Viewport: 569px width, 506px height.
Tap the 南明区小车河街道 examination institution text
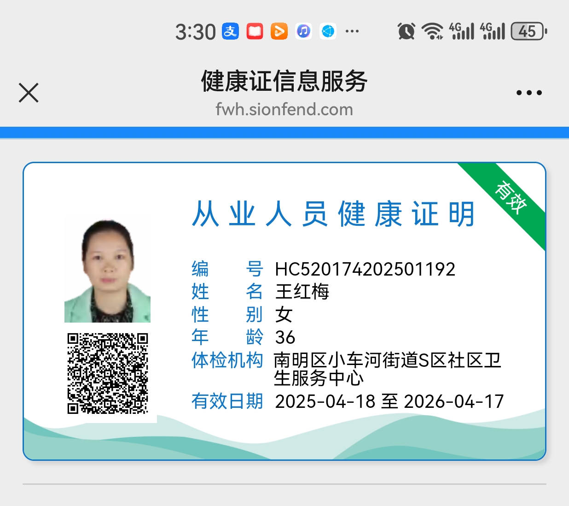click(387, 369)
